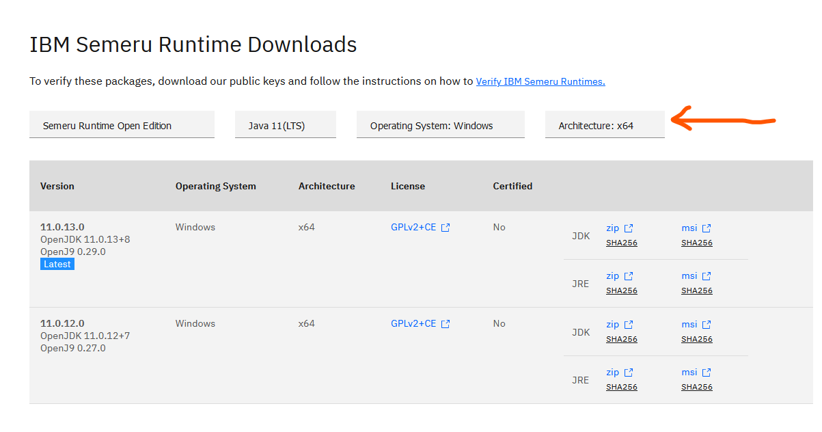Download the 11.0.12.0 JDK msi

click(689, 325)
